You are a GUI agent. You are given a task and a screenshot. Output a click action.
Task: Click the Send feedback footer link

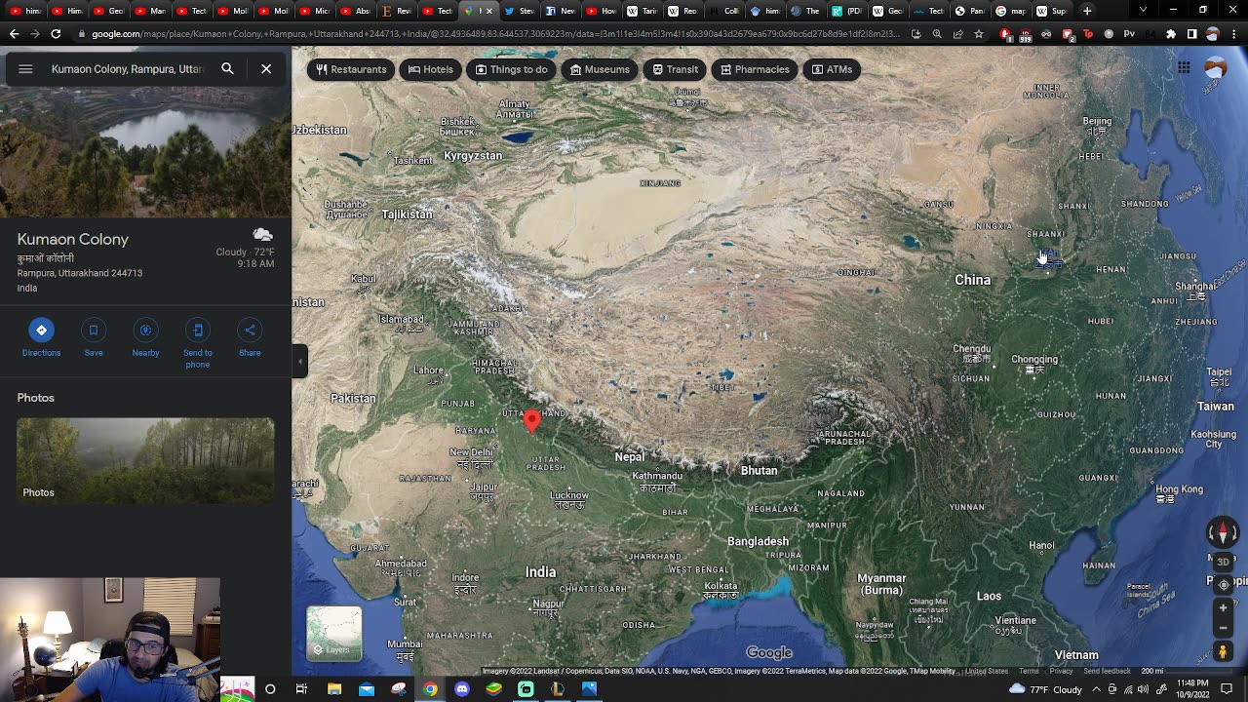click(1107, 671)
